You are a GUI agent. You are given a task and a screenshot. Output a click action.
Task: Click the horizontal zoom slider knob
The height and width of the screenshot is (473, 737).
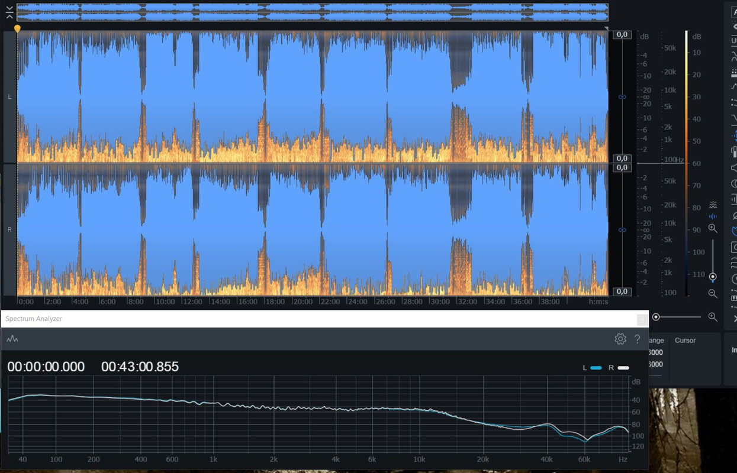pos(656,317)
